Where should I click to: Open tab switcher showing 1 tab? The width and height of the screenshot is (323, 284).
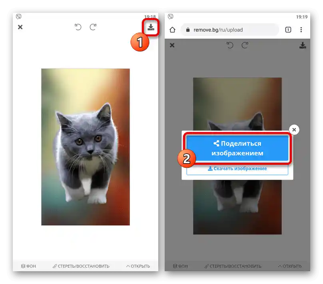click(288, 30)
